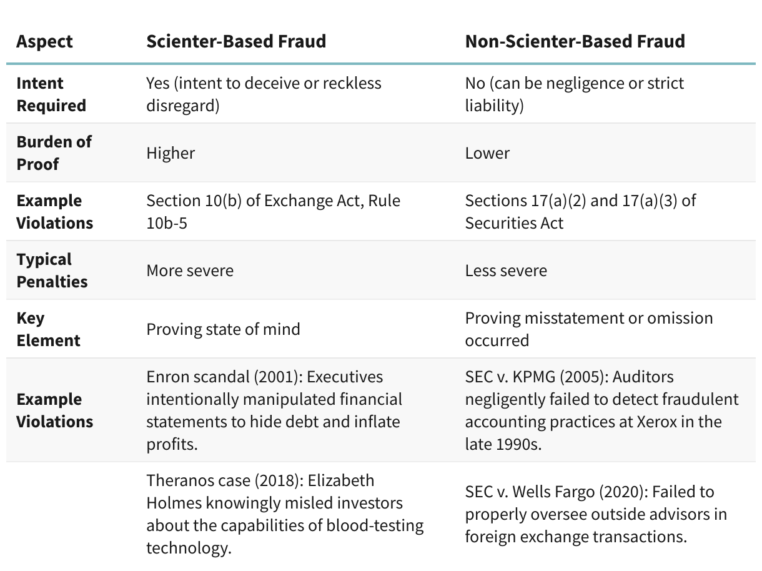Click the "Less severe" penalties cell
This screenshot has width=762, height=571.
click(x=506, y=271)
